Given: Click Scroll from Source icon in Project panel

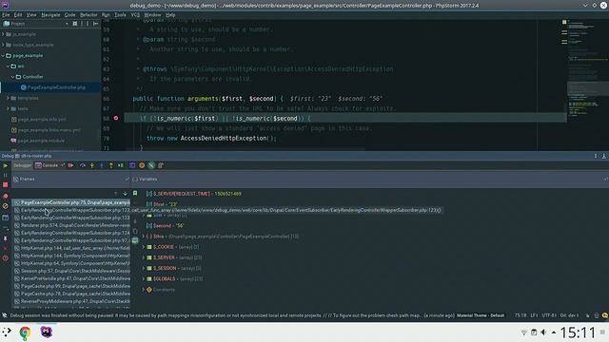Looking at the screenshot, I should click(75, 24).
